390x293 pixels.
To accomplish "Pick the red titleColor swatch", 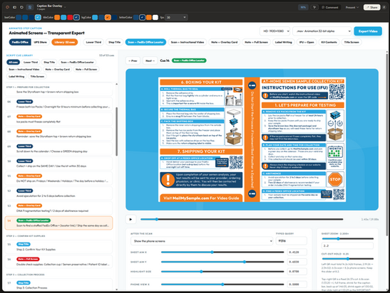I will click(x=70, y=17).
